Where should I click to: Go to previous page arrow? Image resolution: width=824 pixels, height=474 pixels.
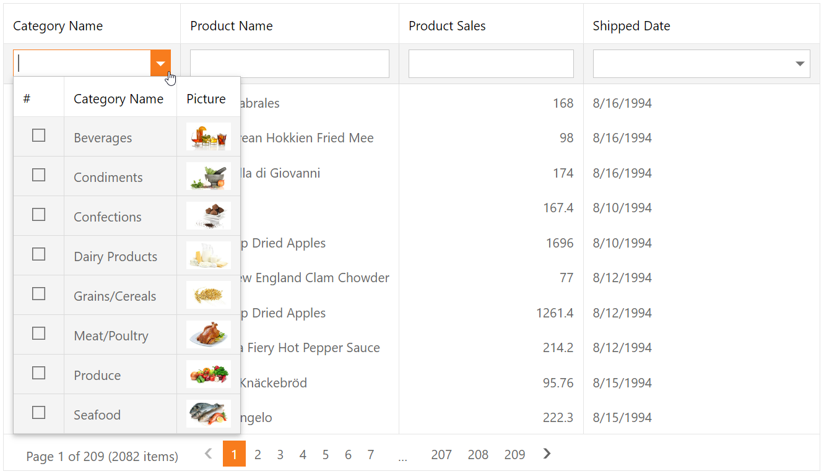[209, 454]
